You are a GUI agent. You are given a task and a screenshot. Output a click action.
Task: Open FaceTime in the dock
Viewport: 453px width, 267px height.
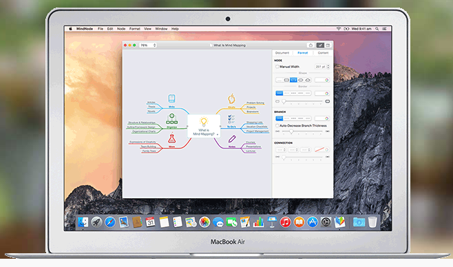click(231, 222)
